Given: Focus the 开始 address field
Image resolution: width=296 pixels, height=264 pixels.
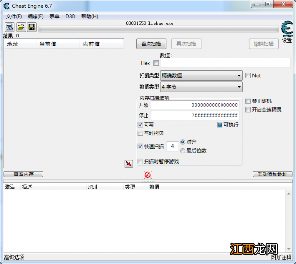Looking at the screenshot, I should tap(195, 105).
